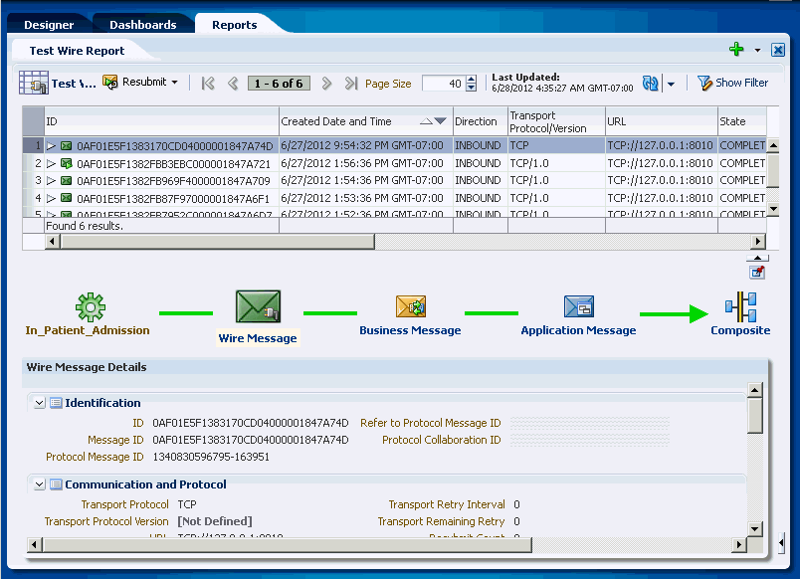Click the refresh report icon
800x579 pixels.
pos(651,83)
